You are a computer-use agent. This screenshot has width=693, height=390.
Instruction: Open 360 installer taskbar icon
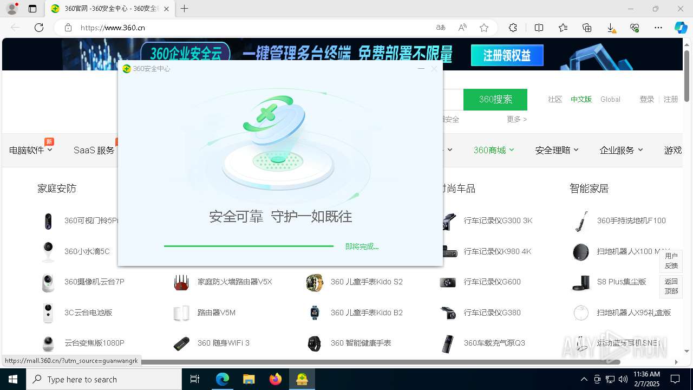pyautogui.click(x=302, y=379)
